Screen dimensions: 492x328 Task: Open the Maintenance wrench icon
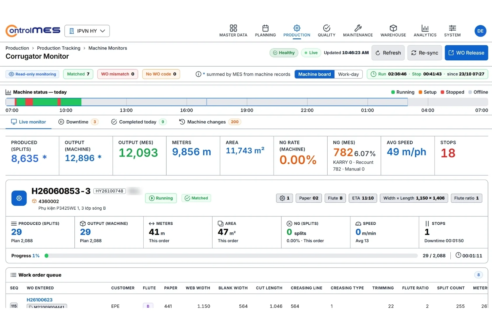(358, 28)
